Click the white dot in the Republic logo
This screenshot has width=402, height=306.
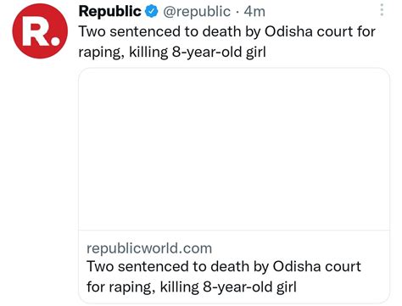pos(56,42)
